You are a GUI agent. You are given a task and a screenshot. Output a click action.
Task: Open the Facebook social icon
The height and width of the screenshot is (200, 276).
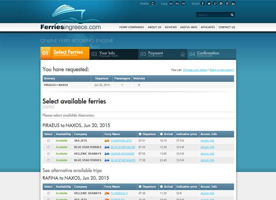(x=203, y=3)
